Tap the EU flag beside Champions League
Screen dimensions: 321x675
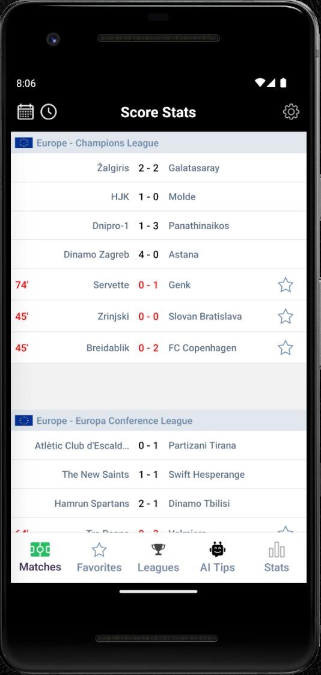point(23,143)
